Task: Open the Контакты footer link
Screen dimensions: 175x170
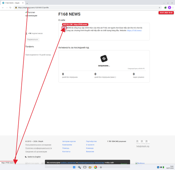Action: [x=66, y=151]
